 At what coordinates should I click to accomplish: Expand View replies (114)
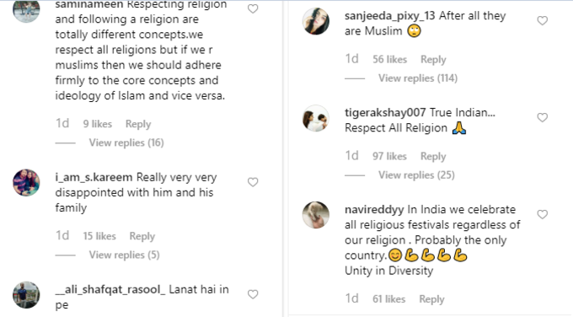pyautogui.click(x=418, y=78)
